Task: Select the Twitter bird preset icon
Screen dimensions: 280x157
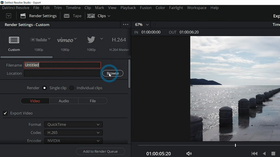Action: pyautogui.click(x=91, y=40)
